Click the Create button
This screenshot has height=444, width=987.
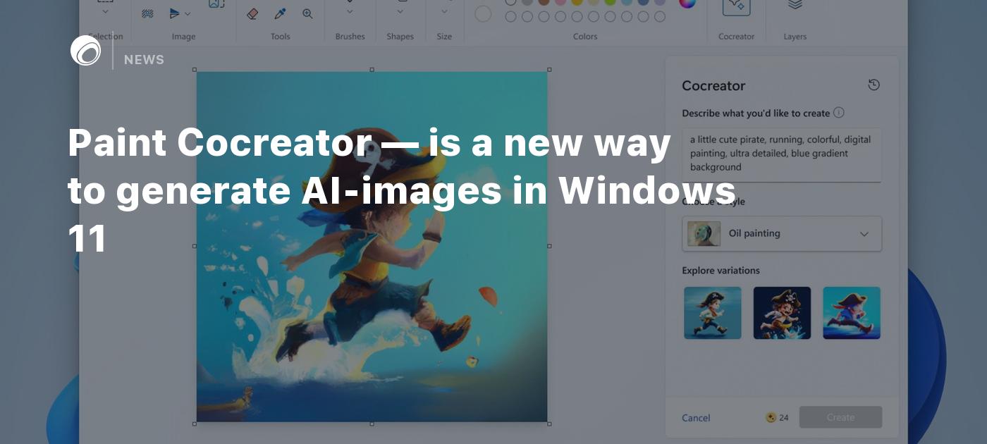pos(840,417)
